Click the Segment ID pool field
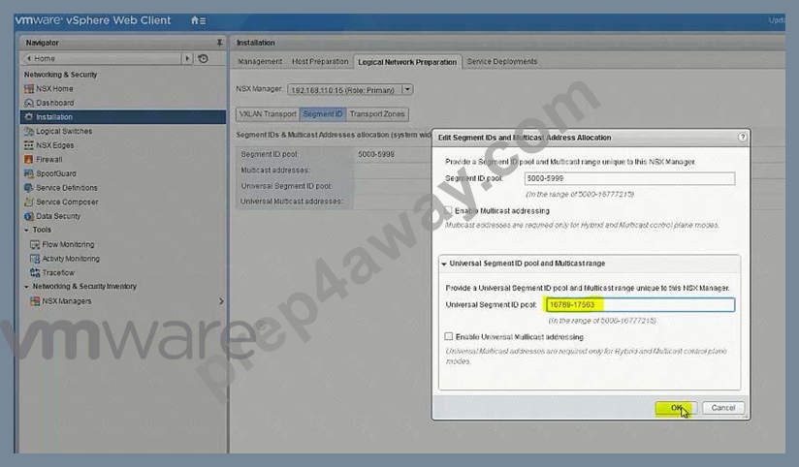Image resolution: width=799 pixels, height=467 pixels. coord(630,178)
